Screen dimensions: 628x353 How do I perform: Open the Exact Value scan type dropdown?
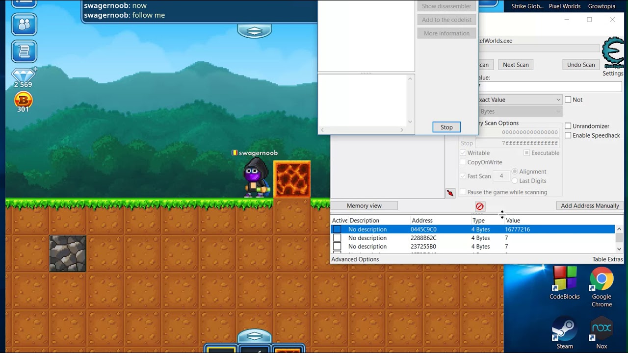pos(520,100)
